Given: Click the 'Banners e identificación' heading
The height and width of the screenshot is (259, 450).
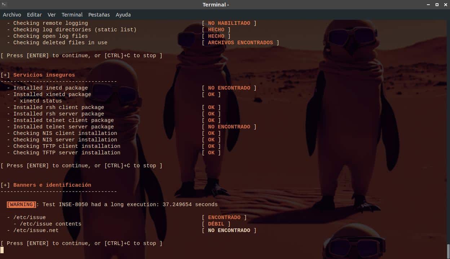Looking at the screenshot, I should (x=52, y=185).
